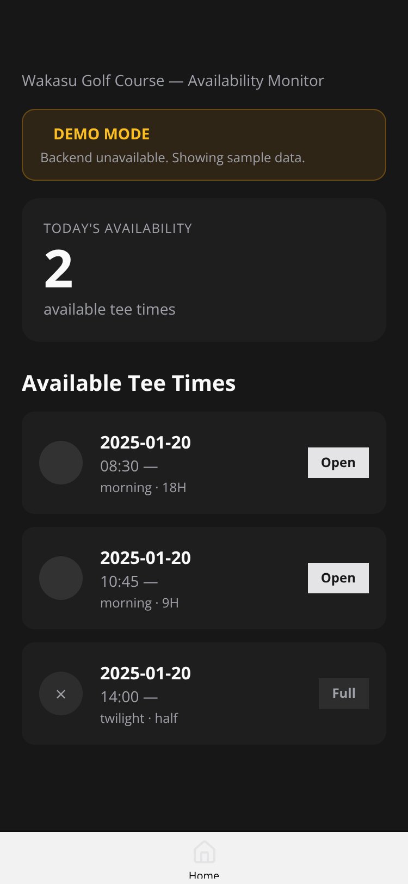Click the "Backend unavailable" message text

click(172, 158)
